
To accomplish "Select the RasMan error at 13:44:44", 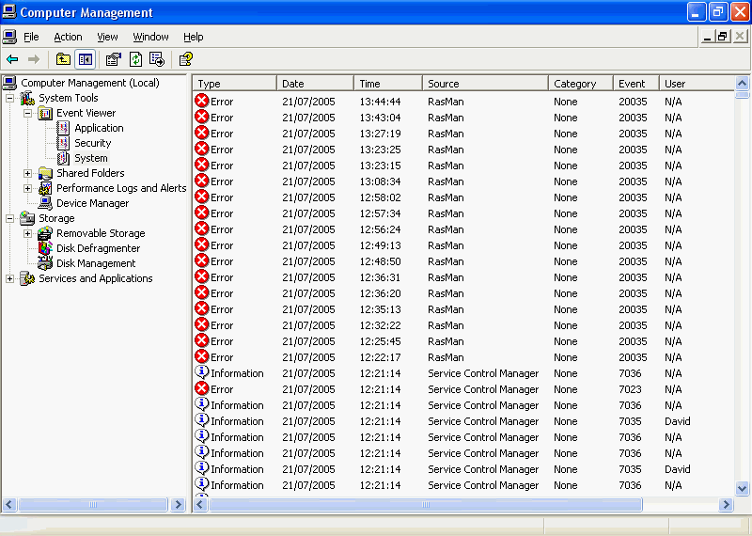I will (463, 102).
